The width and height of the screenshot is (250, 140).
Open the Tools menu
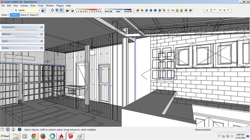[41, 5]
